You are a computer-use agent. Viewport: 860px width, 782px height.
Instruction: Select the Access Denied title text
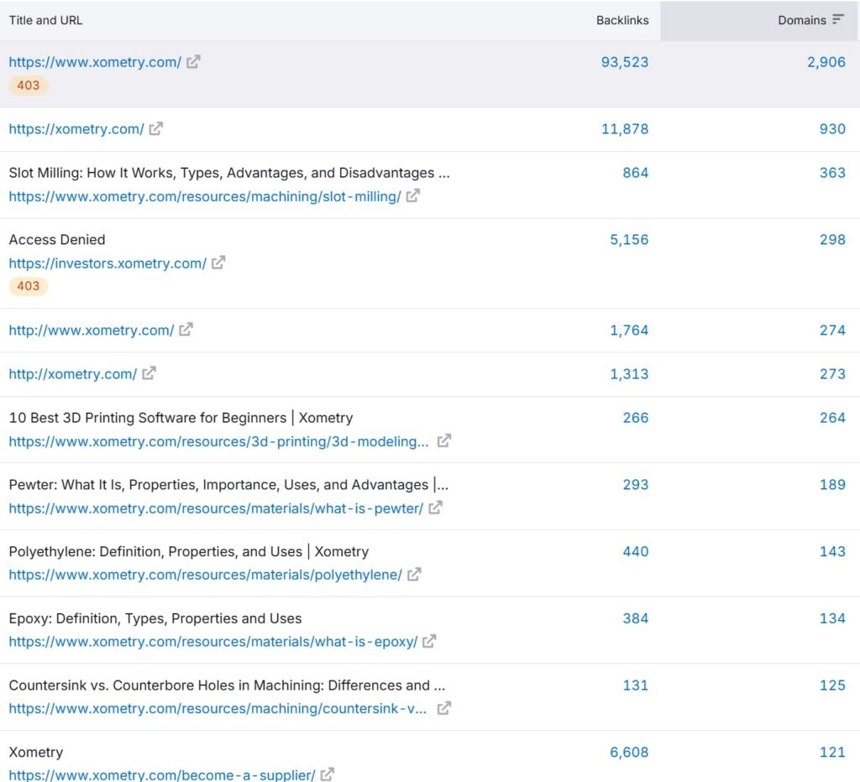point(57,239)
